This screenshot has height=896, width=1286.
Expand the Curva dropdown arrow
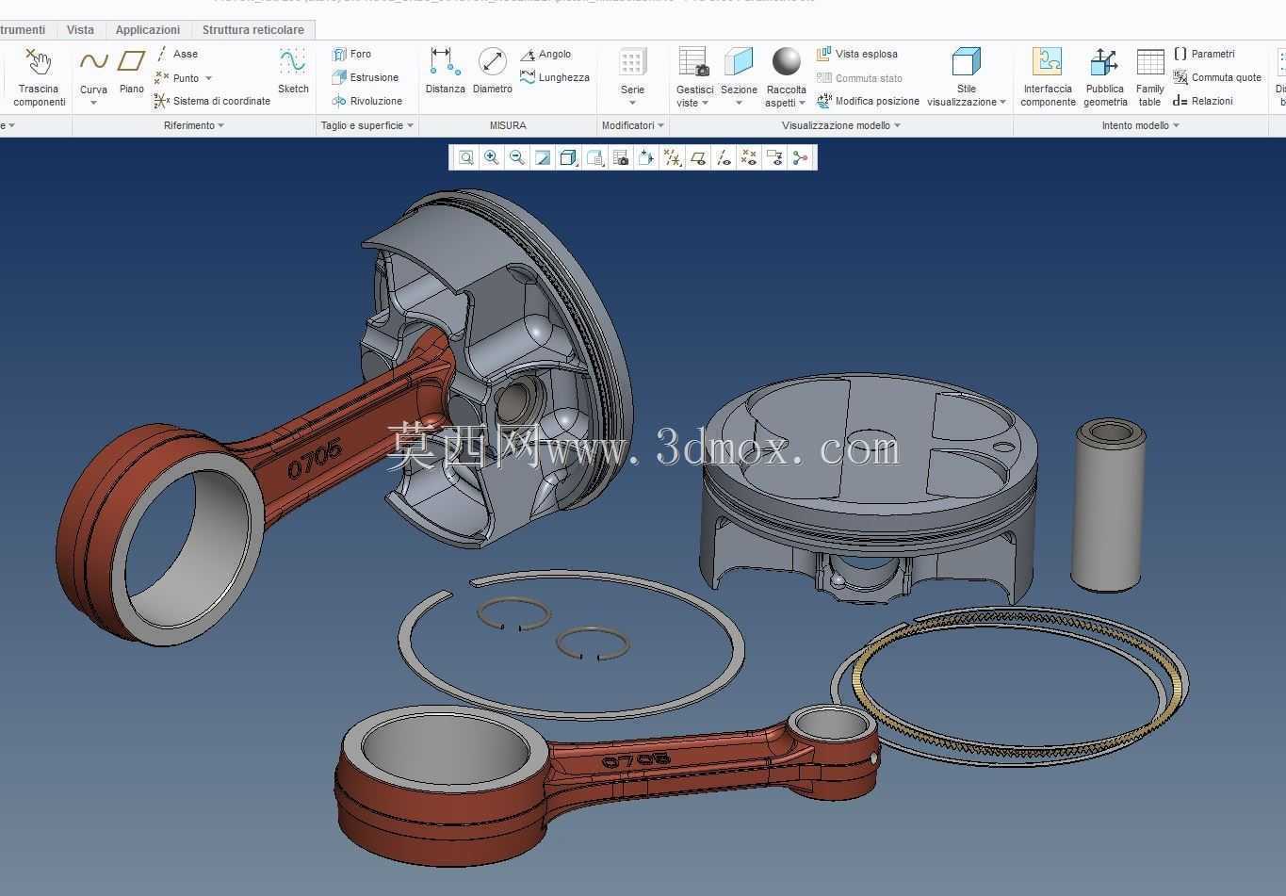coord(93,103)
